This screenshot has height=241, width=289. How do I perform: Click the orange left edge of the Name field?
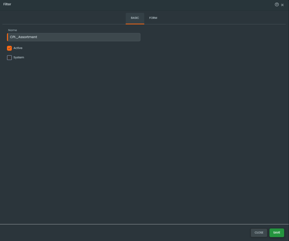(8, 37)
